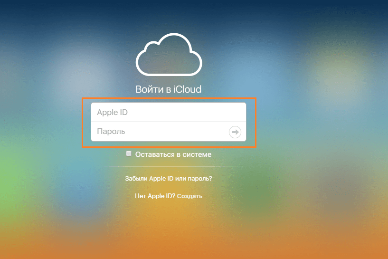Image resolution: width=388 pixels, height=259 pixels.
Task: Click the Пароль placeholder text
Action: pyautogui.click(x=111, y=132)
